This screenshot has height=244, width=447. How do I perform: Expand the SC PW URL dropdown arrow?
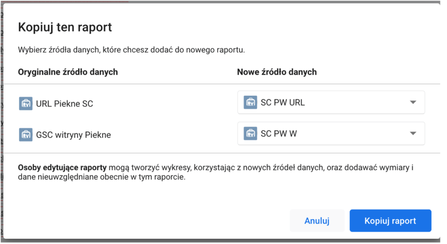coord(413,103)
